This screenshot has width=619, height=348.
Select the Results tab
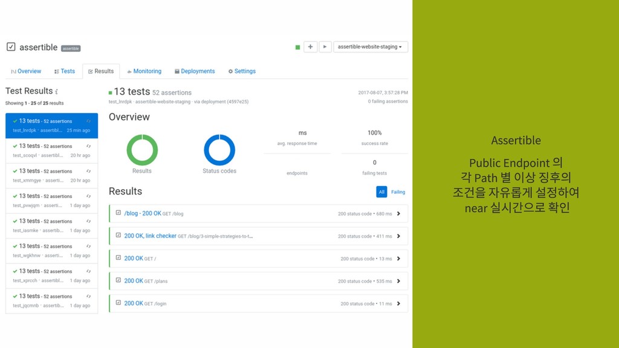point(101,71)
